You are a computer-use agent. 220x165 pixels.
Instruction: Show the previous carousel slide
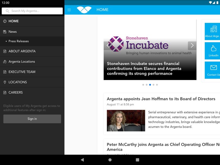(x=108, y=46)
